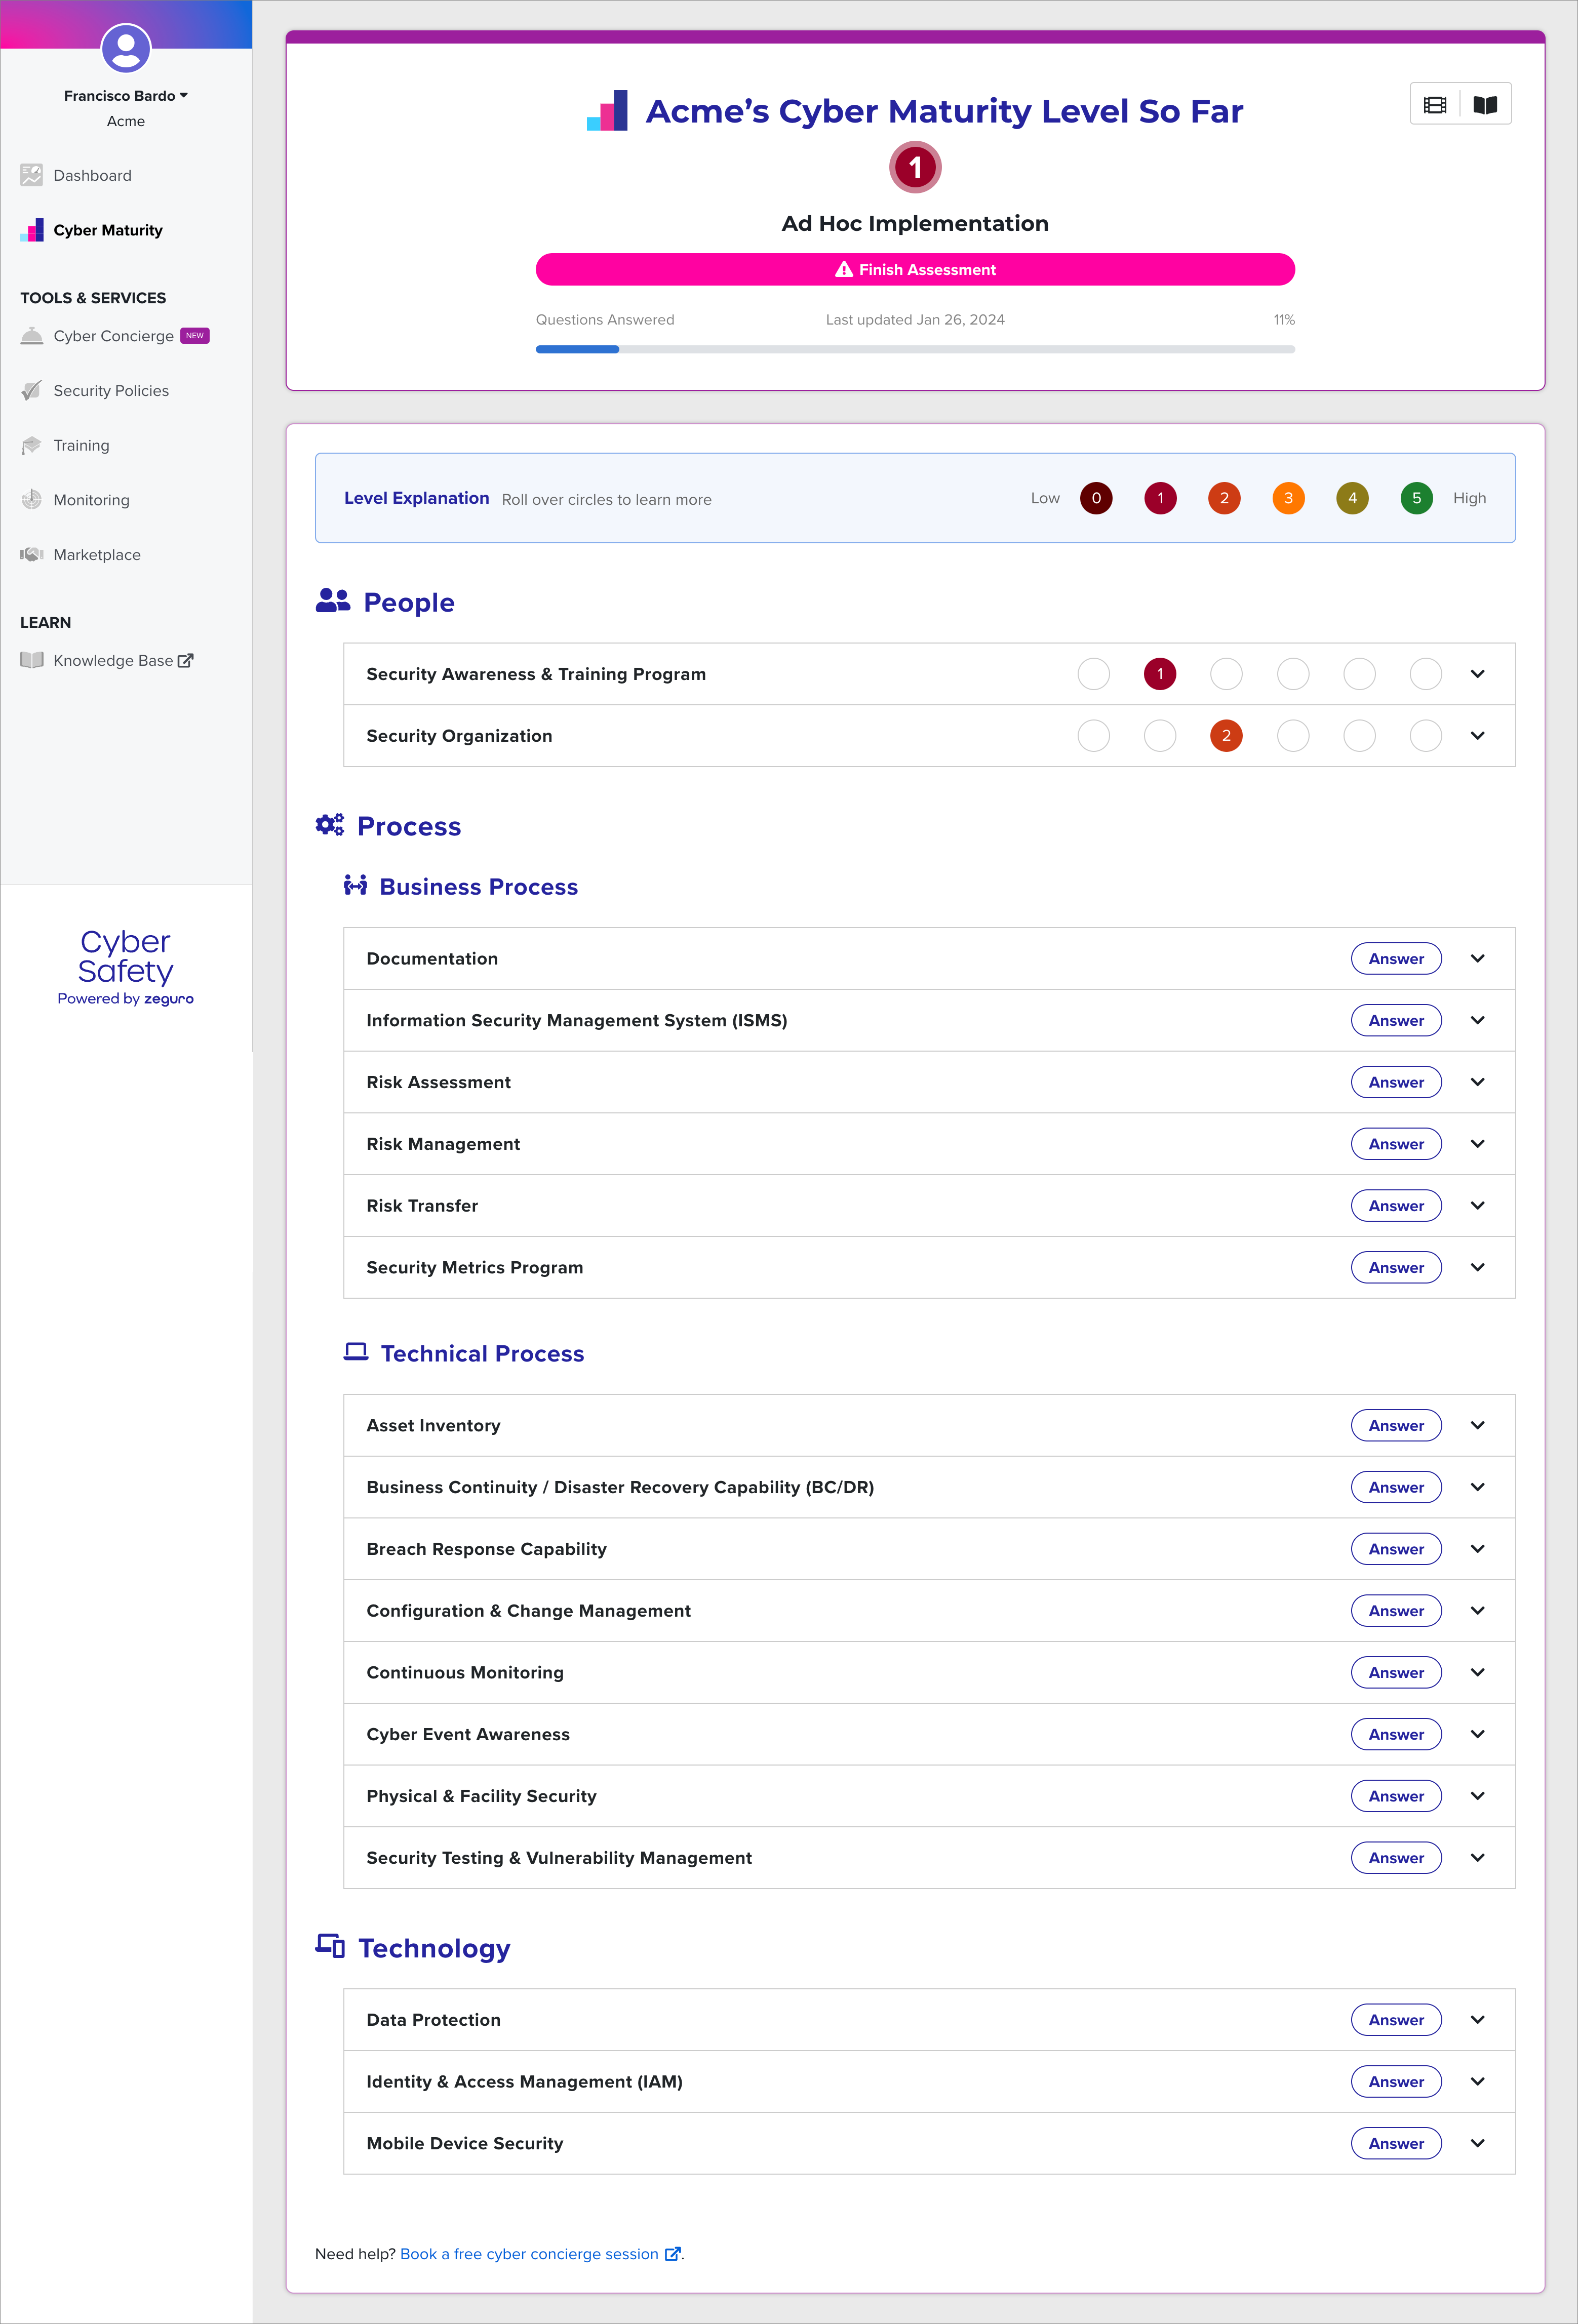1578x2324 pixels.
Task: Click the open book guide icon
Action: 1485,105
